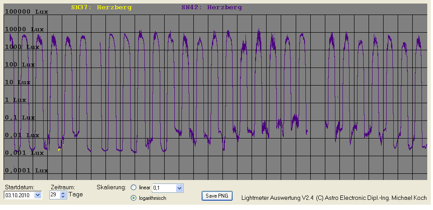Click the 10 Lux axis label
Screen dimensions: 433x210
point(18,82)
